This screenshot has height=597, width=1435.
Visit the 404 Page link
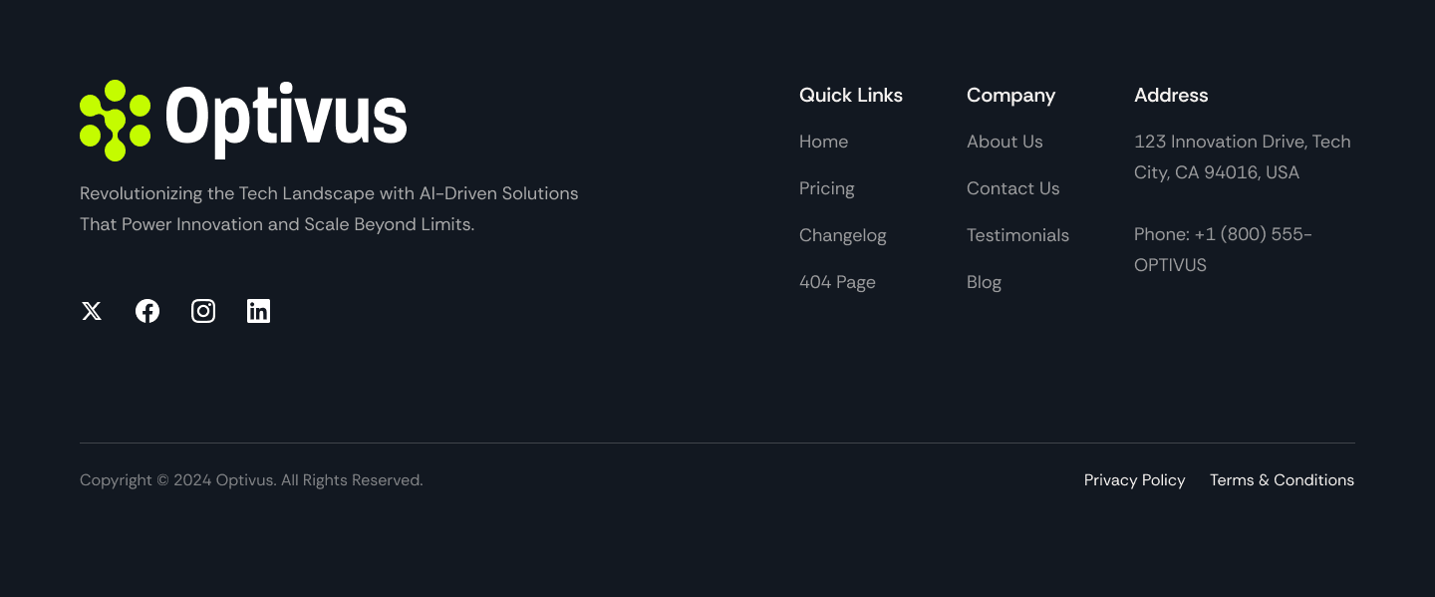[x=837, y=282]
